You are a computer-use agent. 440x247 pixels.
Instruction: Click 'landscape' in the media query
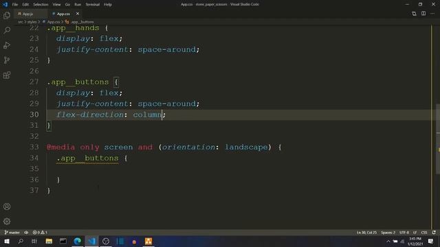[x=246, y=147]
